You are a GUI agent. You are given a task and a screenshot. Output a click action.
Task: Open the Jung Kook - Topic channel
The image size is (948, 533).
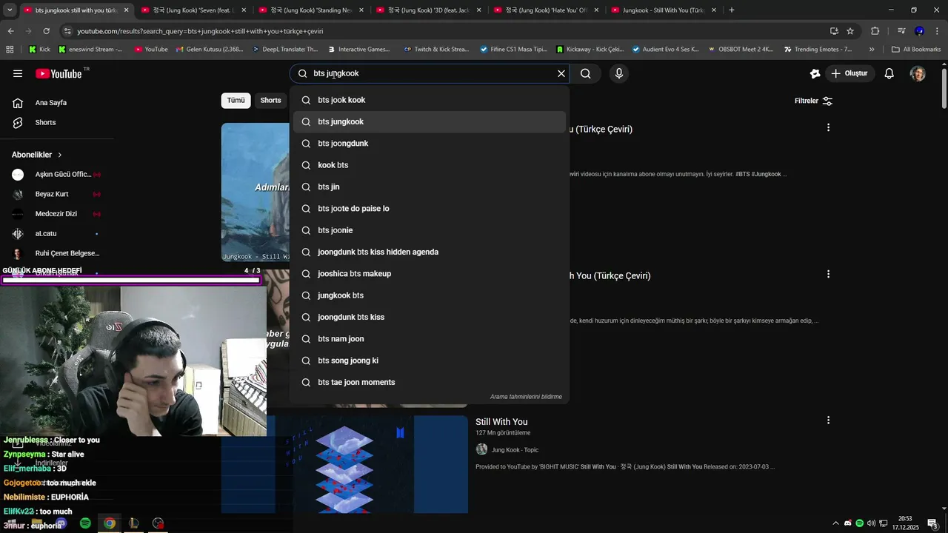515,450
